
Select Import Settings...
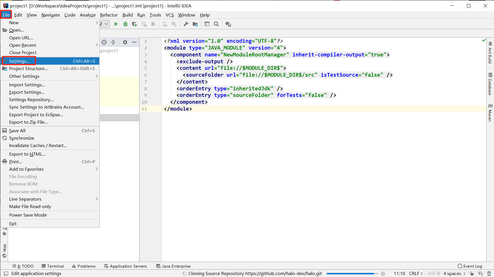point(50,85)
